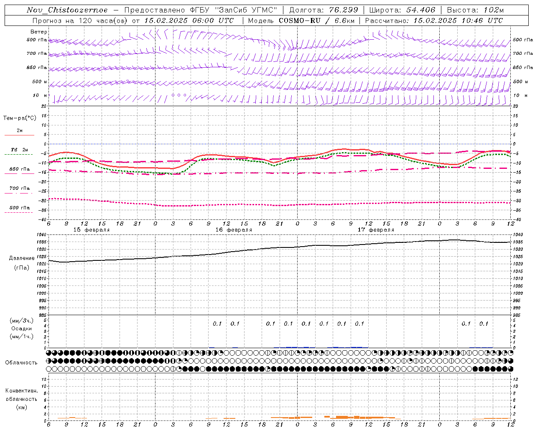The image size is (535, 428).
Task: Click the Ветер wind panel label
Action: (39, 32)
